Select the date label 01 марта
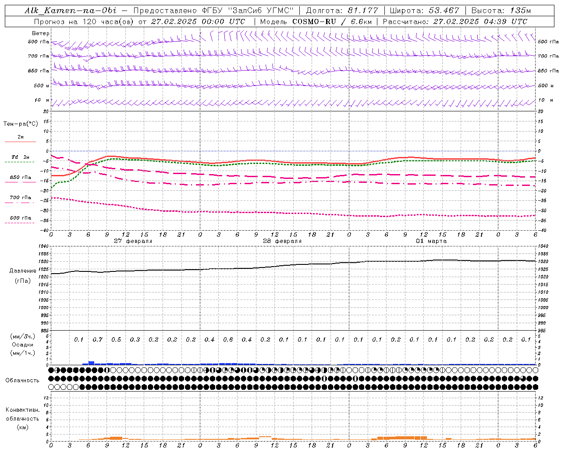The height and width of the screenshot is (449, 561). pos(431,241)
